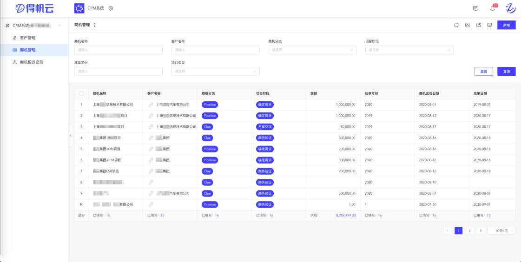This screenshot has width=521, height=262.
Task: Select page 1 in pagination
Action: point(459,231)
